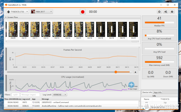Open the gears settings button
The height and width of the screenshot is (112, 181).
point(166,12)
